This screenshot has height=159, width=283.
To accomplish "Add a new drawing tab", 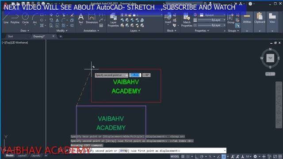I will [x=61, y=36].
